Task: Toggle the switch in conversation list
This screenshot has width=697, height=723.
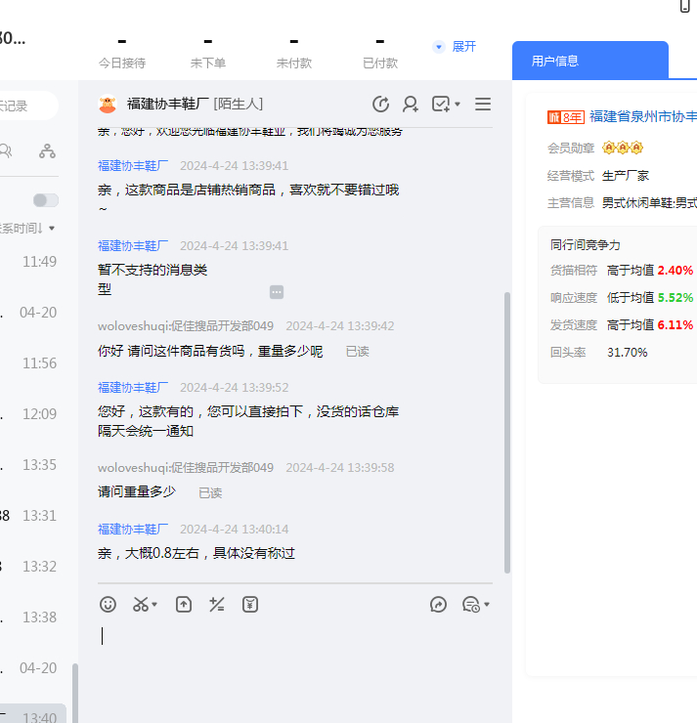Action: point(45,200)
